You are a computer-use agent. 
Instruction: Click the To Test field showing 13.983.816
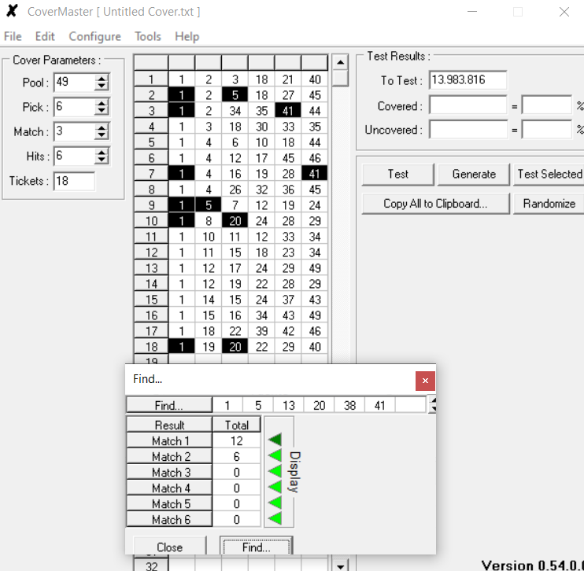coord(468,80)
